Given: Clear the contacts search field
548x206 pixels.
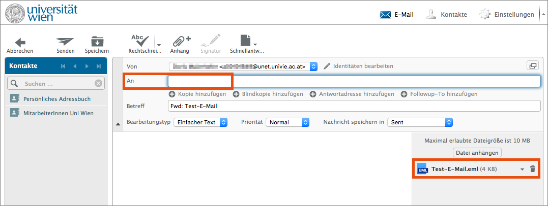Looking at the screenshot, I should click(x=98, y=83).
